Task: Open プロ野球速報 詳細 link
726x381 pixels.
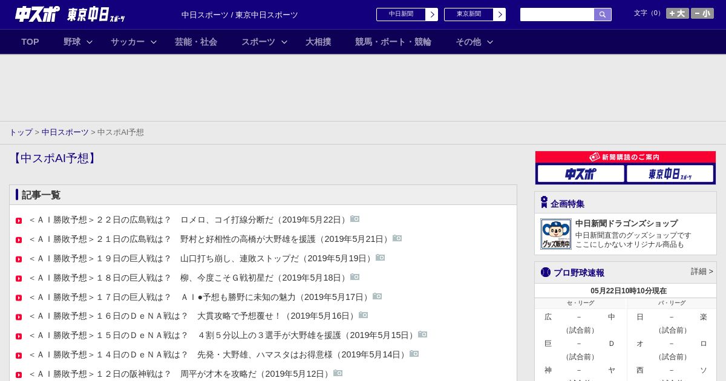Action: tap(702, 272)
